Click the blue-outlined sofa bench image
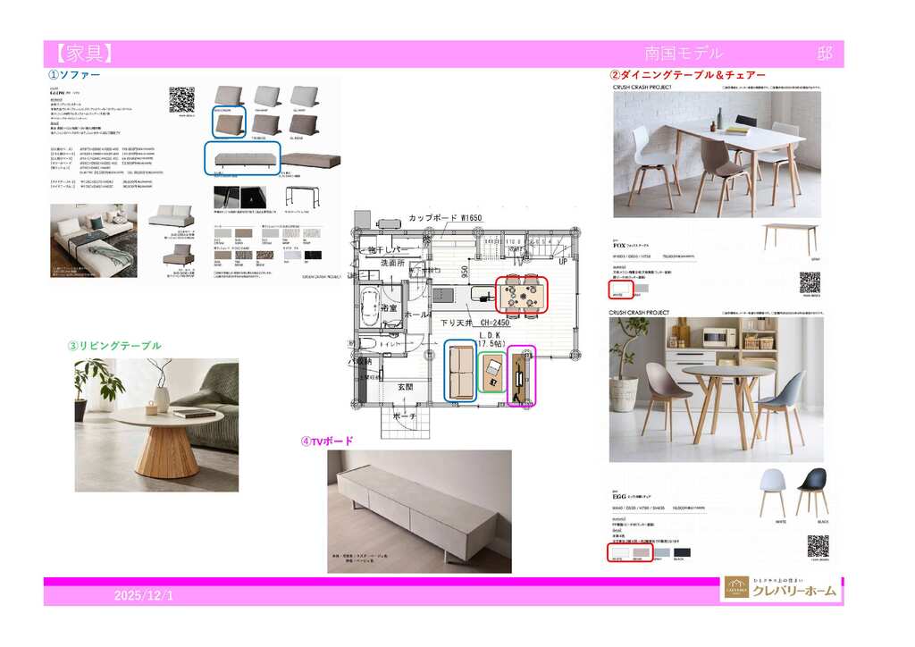The image size is (915, 647). (242, 159)
